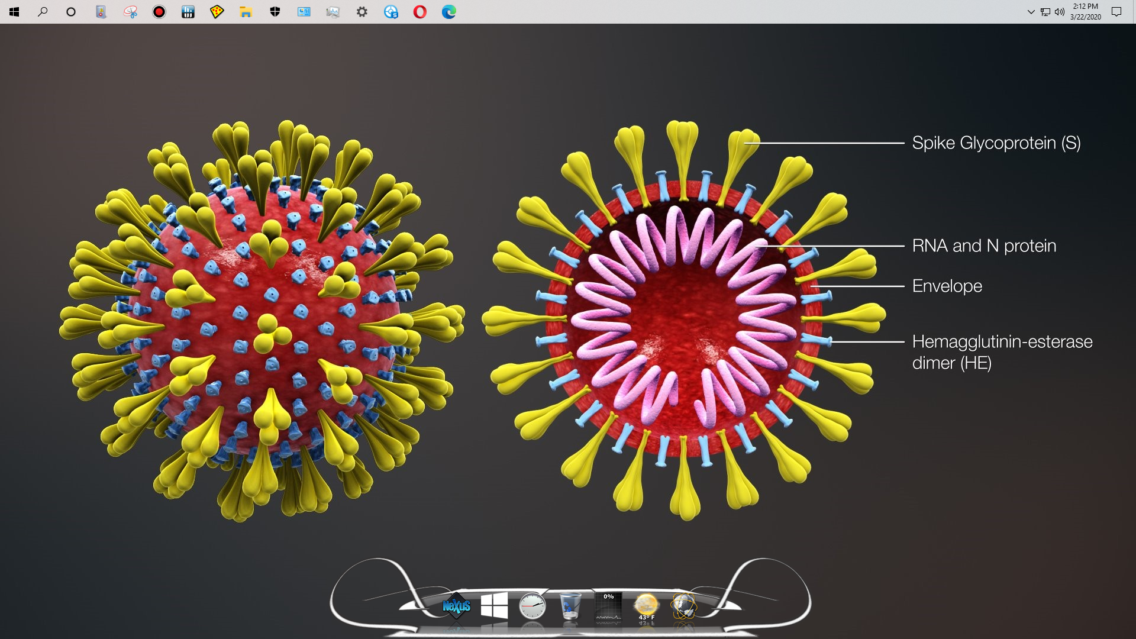Open the notification action center

(1116, 12)
